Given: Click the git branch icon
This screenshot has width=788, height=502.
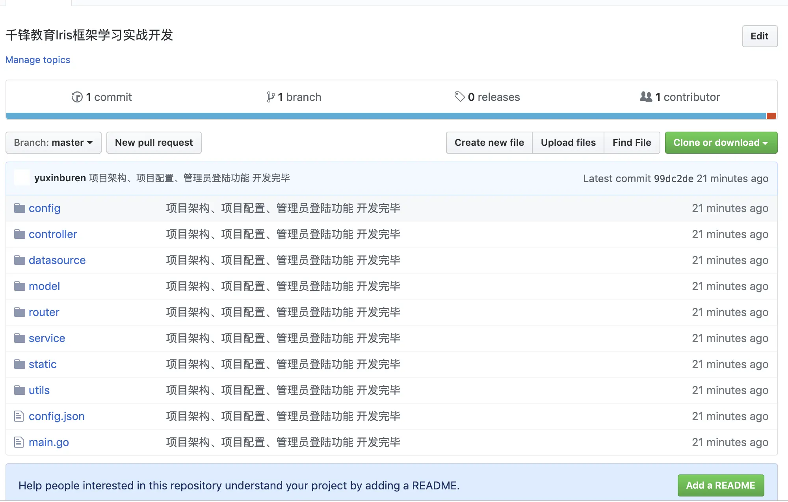Looking at the screenshot, I should tap(270, 97).
